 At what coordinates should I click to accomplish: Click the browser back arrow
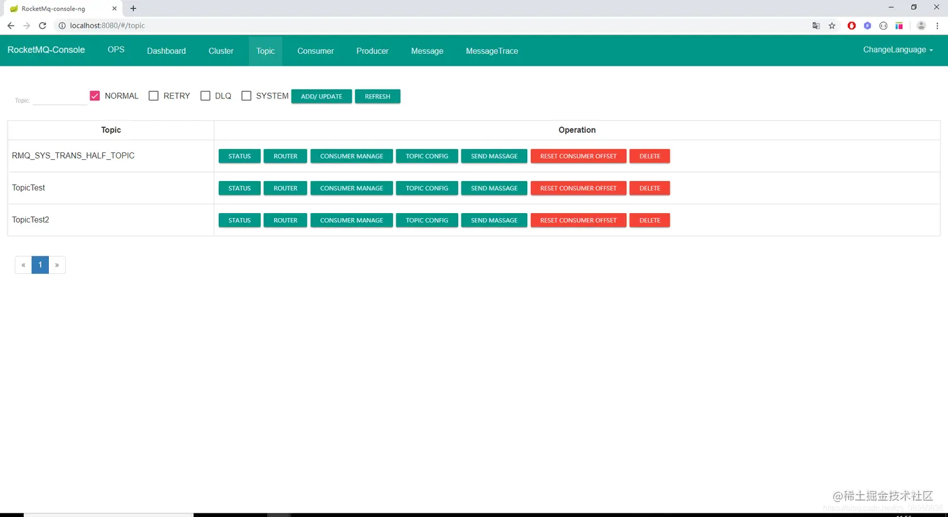[x=11, y=26]
